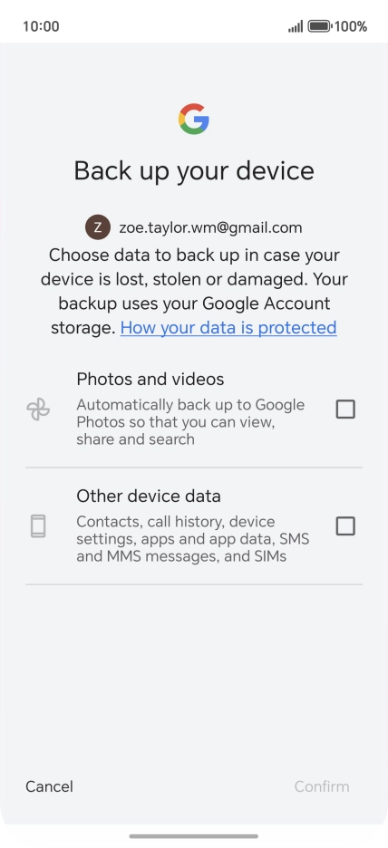Check the Other device data checkbox

345,525
